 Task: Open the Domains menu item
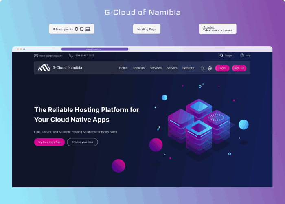138,68
